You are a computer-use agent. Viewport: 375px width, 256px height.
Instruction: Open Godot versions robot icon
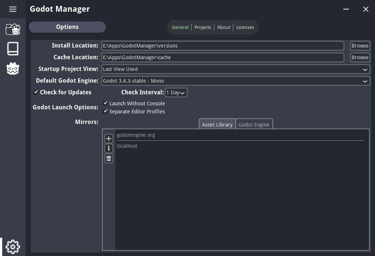13,68
